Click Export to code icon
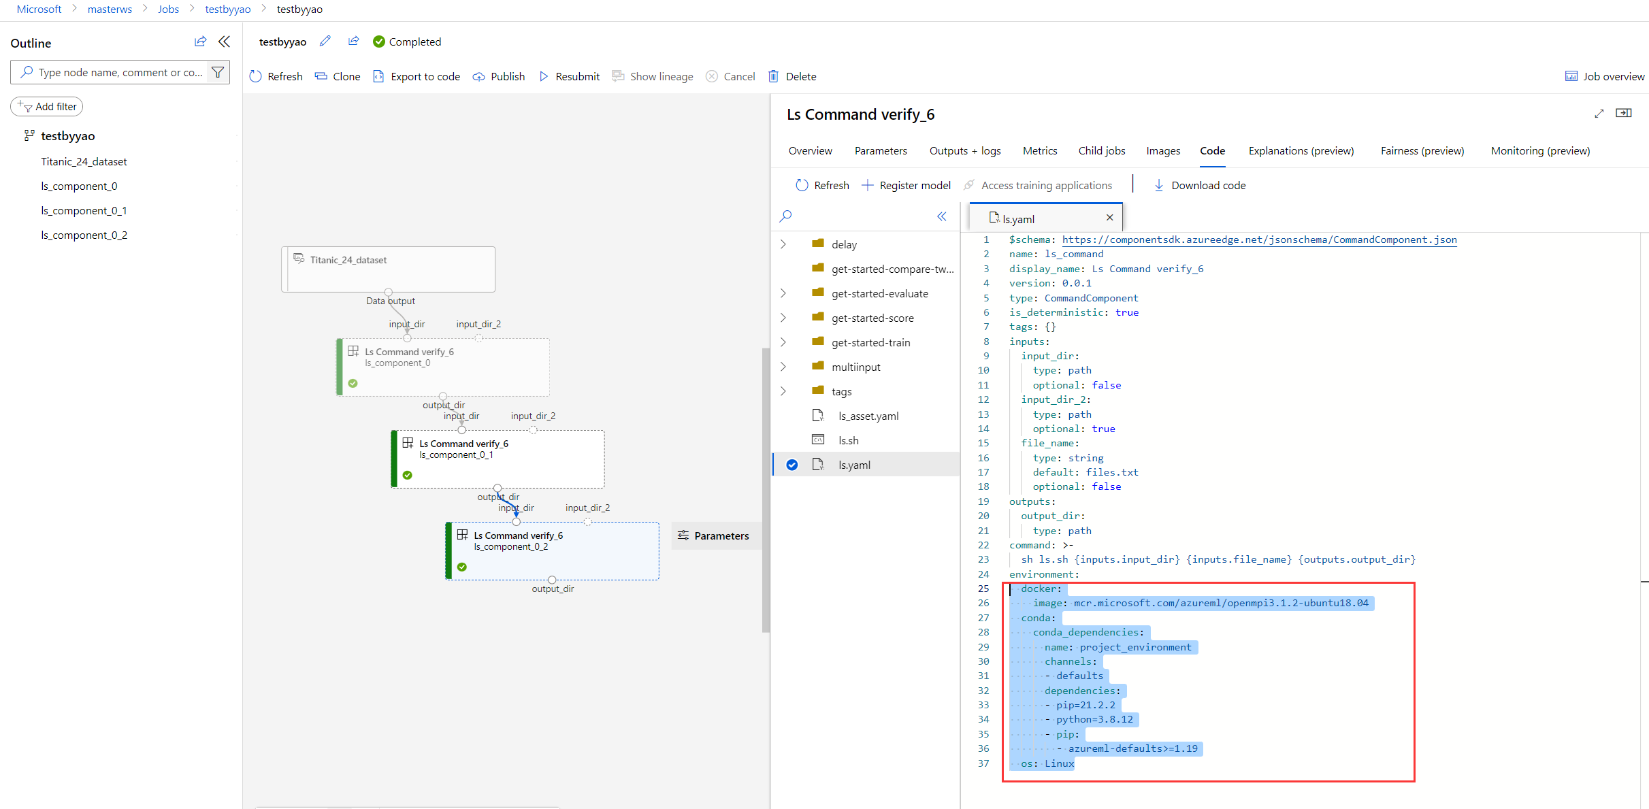1649x809 pixels. tap(378, 76)
